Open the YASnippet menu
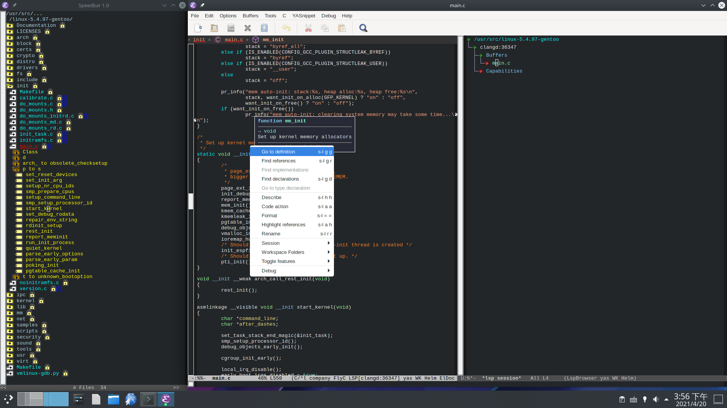Image resolution: width=727 pixels, height=408 pixels. [303, 16]
